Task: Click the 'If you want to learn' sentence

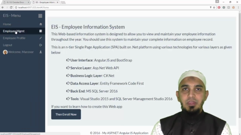Action: pyautogui.click(x=87, y=106)
